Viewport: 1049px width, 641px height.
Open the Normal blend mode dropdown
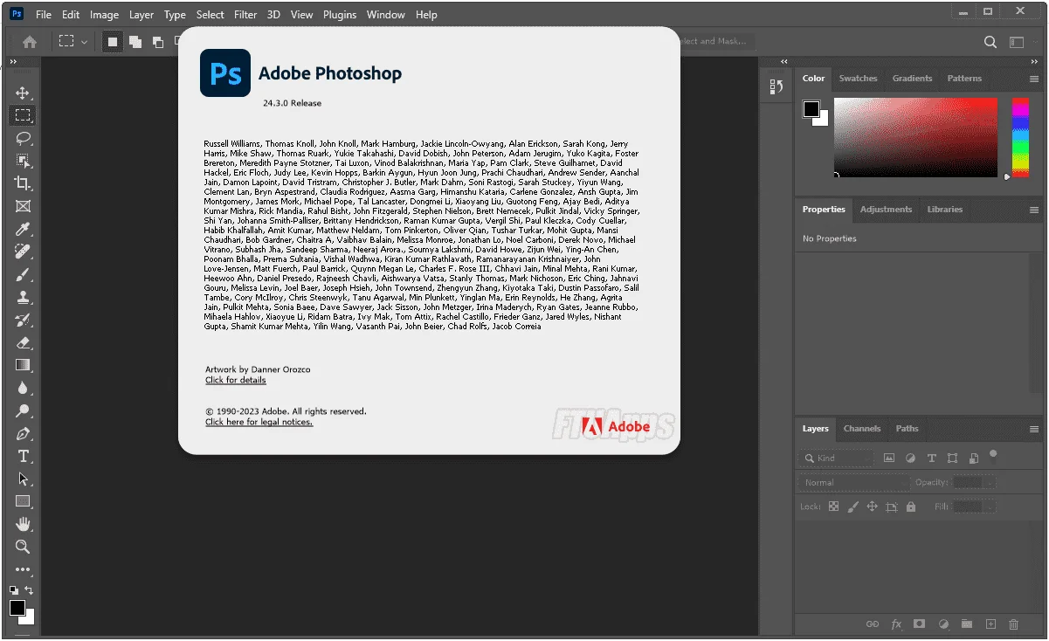[x=854, y=482]
